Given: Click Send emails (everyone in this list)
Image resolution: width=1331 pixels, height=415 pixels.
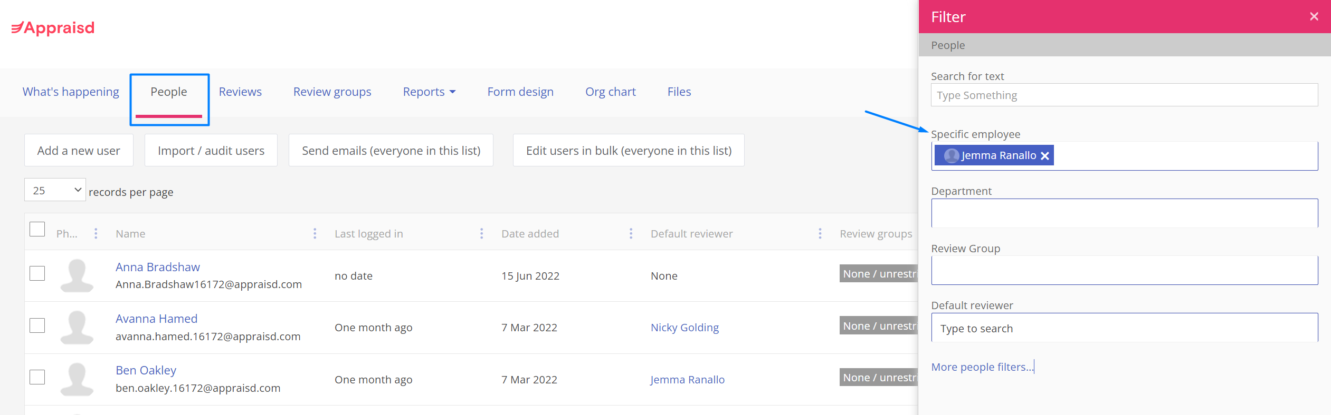Looking at the screenshot, I should (391, 150).
